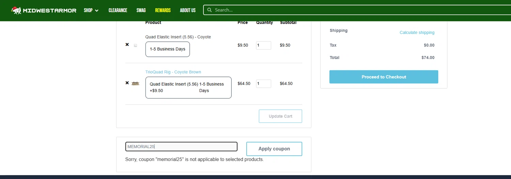Go to the Rewards page
511x179 pixels.
(x=163, y=10)
